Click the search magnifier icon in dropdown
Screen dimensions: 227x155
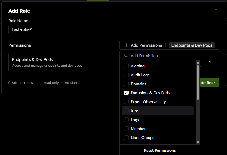pyautogui.click(x=126, y=56)
